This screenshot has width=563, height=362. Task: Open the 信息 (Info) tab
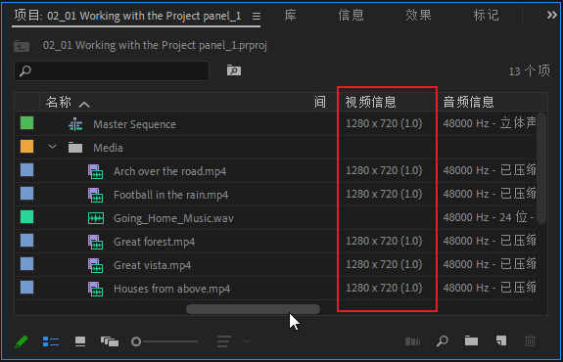351,16
